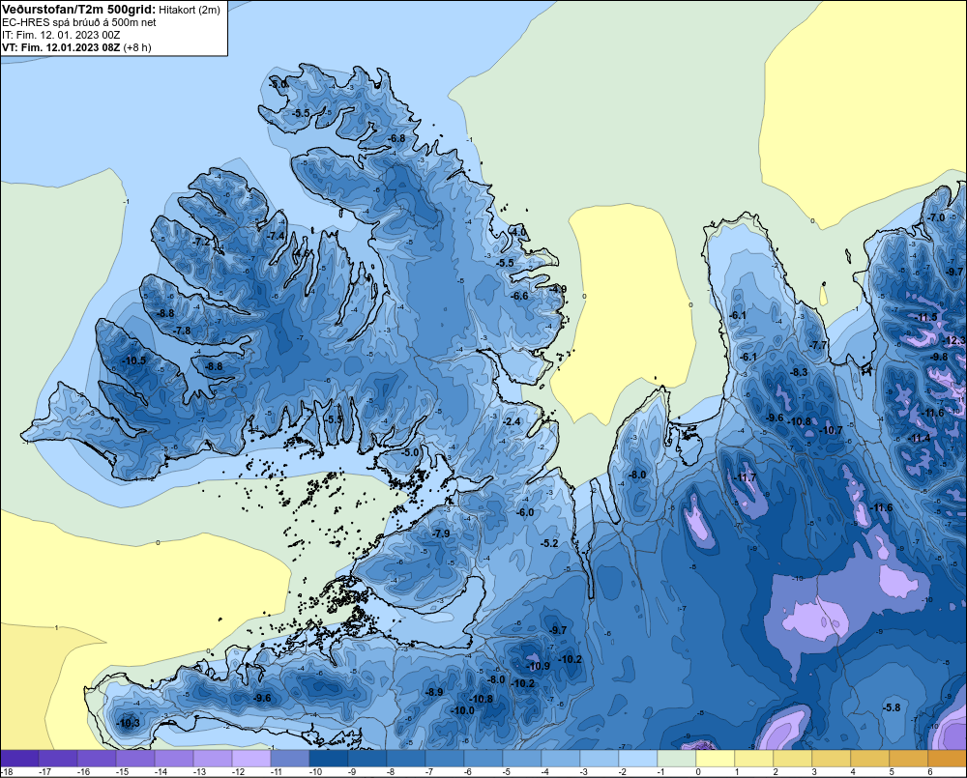The width and height of the screenshot is (967, 778).
Task: Select the -11.4 temperature value
Action: (x=919, y=439)
